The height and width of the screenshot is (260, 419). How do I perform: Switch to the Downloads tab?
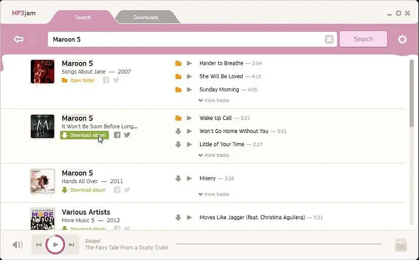point(146,17)
